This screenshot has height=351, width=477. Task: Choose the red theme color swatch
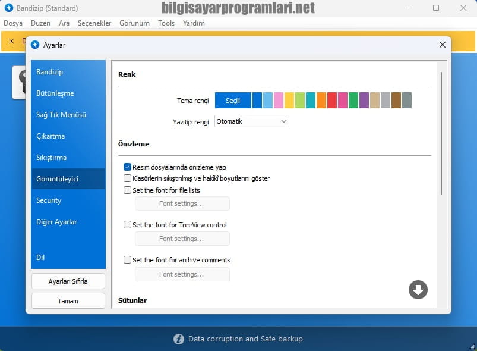(x=332, y=100)
